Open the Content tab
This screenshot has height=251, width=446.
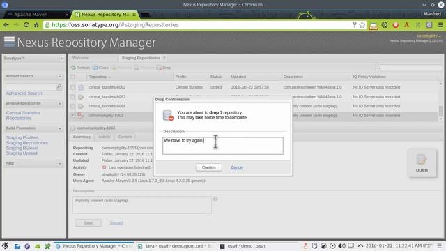[x=125, y=137]
